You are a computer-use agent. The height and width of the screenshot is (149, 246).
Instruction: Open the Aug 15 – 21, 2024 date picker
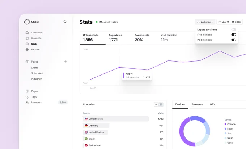229,22
